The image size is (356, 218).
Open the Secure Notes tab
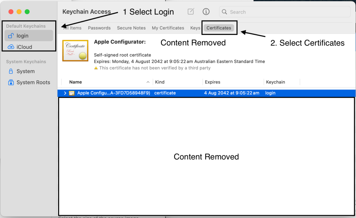(131, 28)
